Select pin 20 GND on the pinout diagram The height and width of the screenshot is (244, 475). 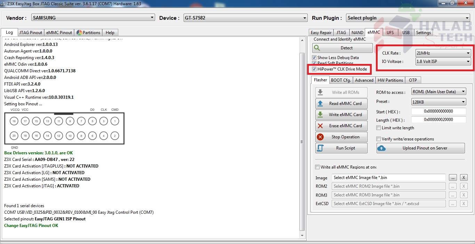pos(14,136)
